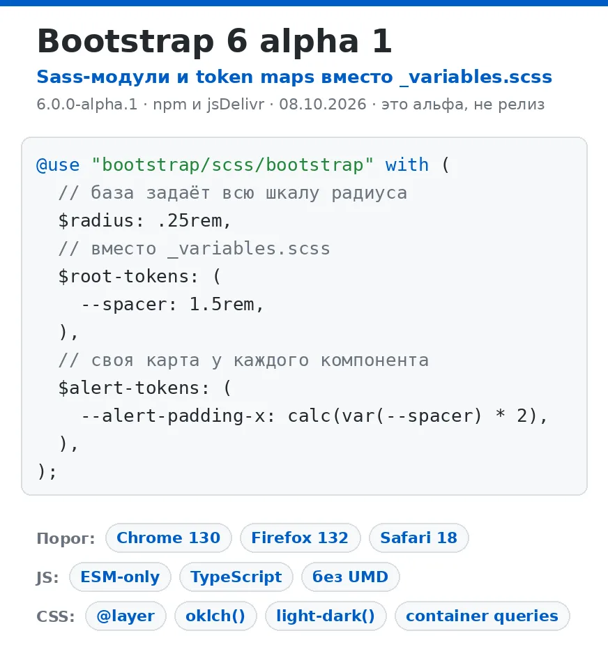Image resolution: width=608 pixels, height=647 pixels.
Task: Click the 'with' keyword in the code
Action: pyautogui.click(x=407, y=165)
